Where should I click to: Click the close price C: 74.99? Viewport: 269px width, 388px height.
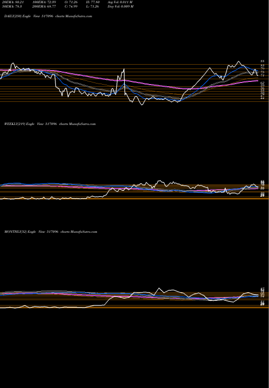coord(70,6)
